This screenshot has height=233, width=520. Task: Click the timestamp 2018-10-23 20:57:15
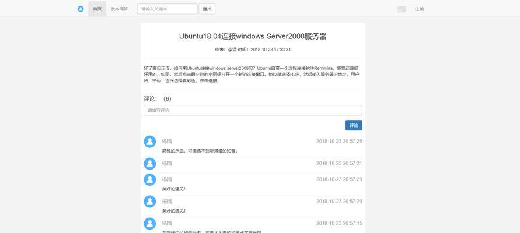click(339, 224)
